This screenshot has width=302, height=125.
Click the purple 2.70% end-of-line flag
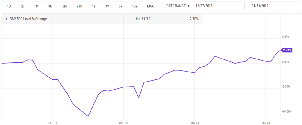287,50
